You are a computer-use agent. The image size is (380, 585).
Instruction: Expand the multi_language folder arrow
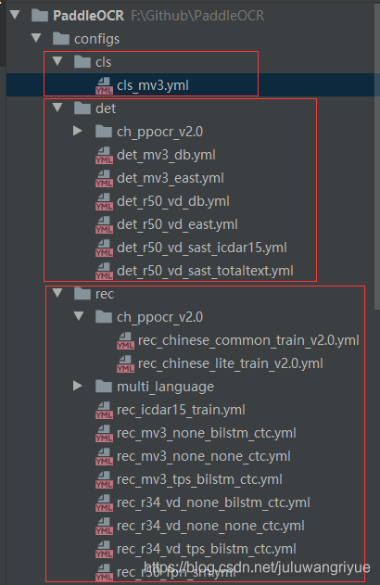pyautogui.click(x=78, y=386)
